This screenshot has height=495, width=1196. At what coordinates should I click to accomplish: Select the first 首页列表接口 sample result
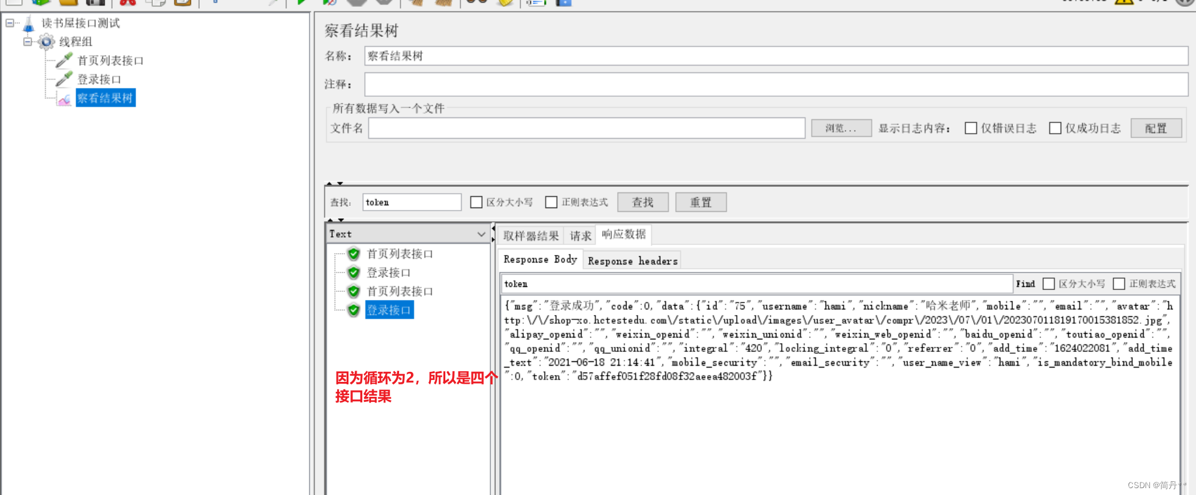pyautogui.click(x=400, y=254)
